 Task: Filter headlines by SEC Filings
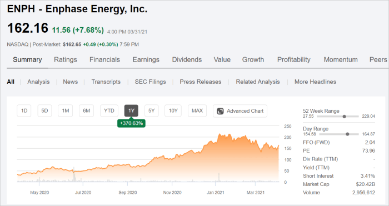151,82
